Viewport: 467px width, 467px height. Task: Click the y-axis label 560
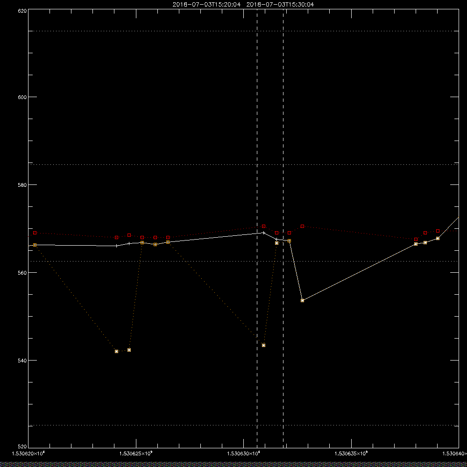click(22, 273)
